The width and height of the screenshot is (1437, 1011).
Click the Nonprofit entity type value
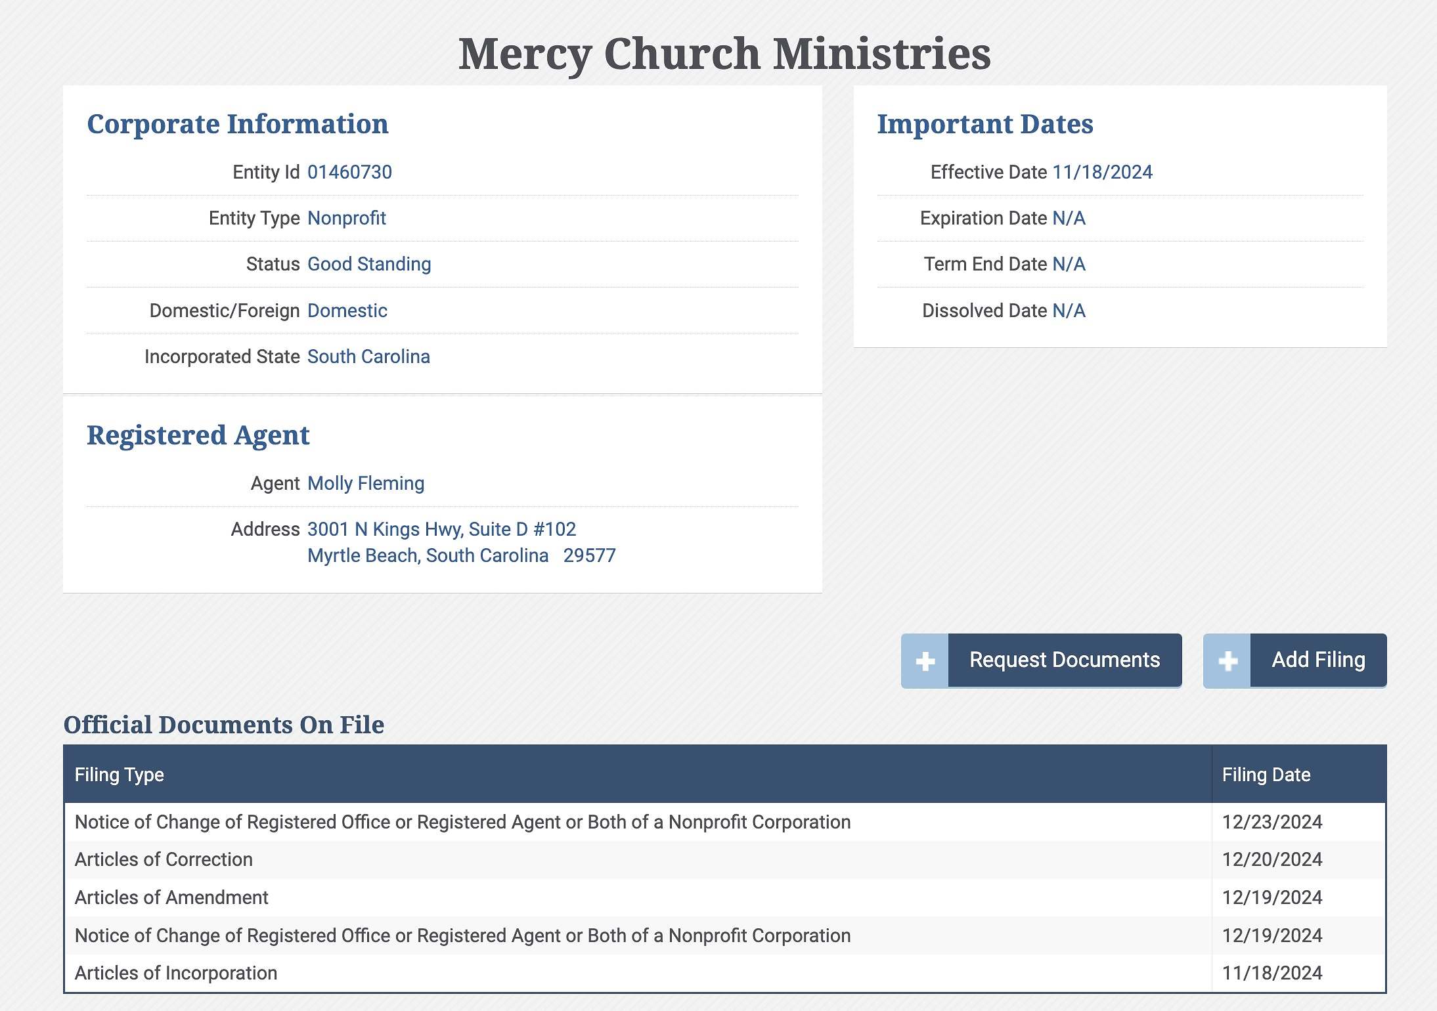347,218
